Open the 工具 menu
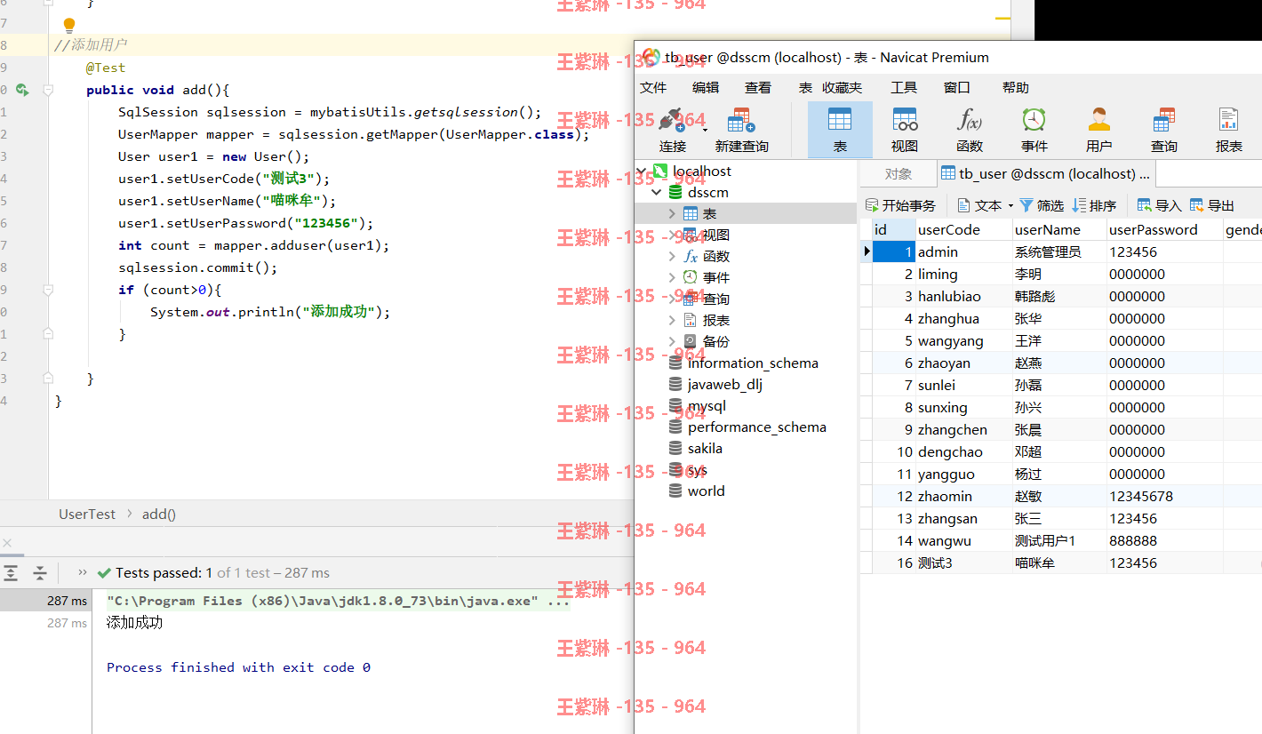1262x734 pixels. click(904, 87)
